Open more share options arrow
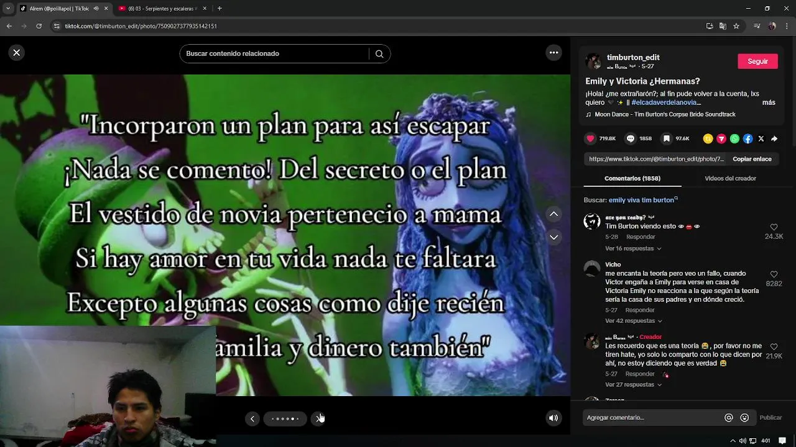This screenshot has width=796, height=447. pyautogui.click(x=774, y=139)
